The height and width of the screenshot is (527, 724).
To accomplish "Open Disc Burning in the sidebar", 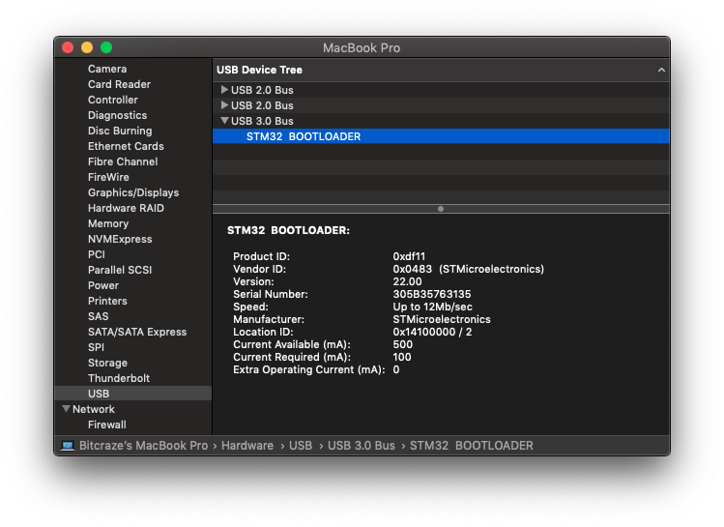I will point(120,131).
